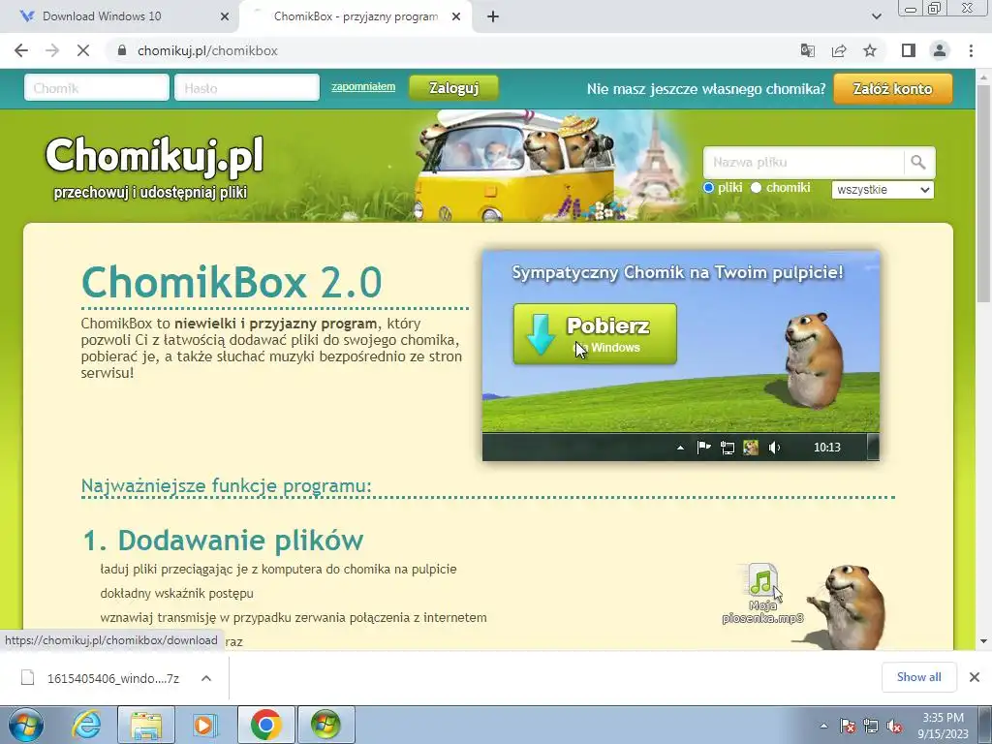992x744 pixels.
Task: Show hidden system tray icons arrow
Action: [x=823, y=727]
